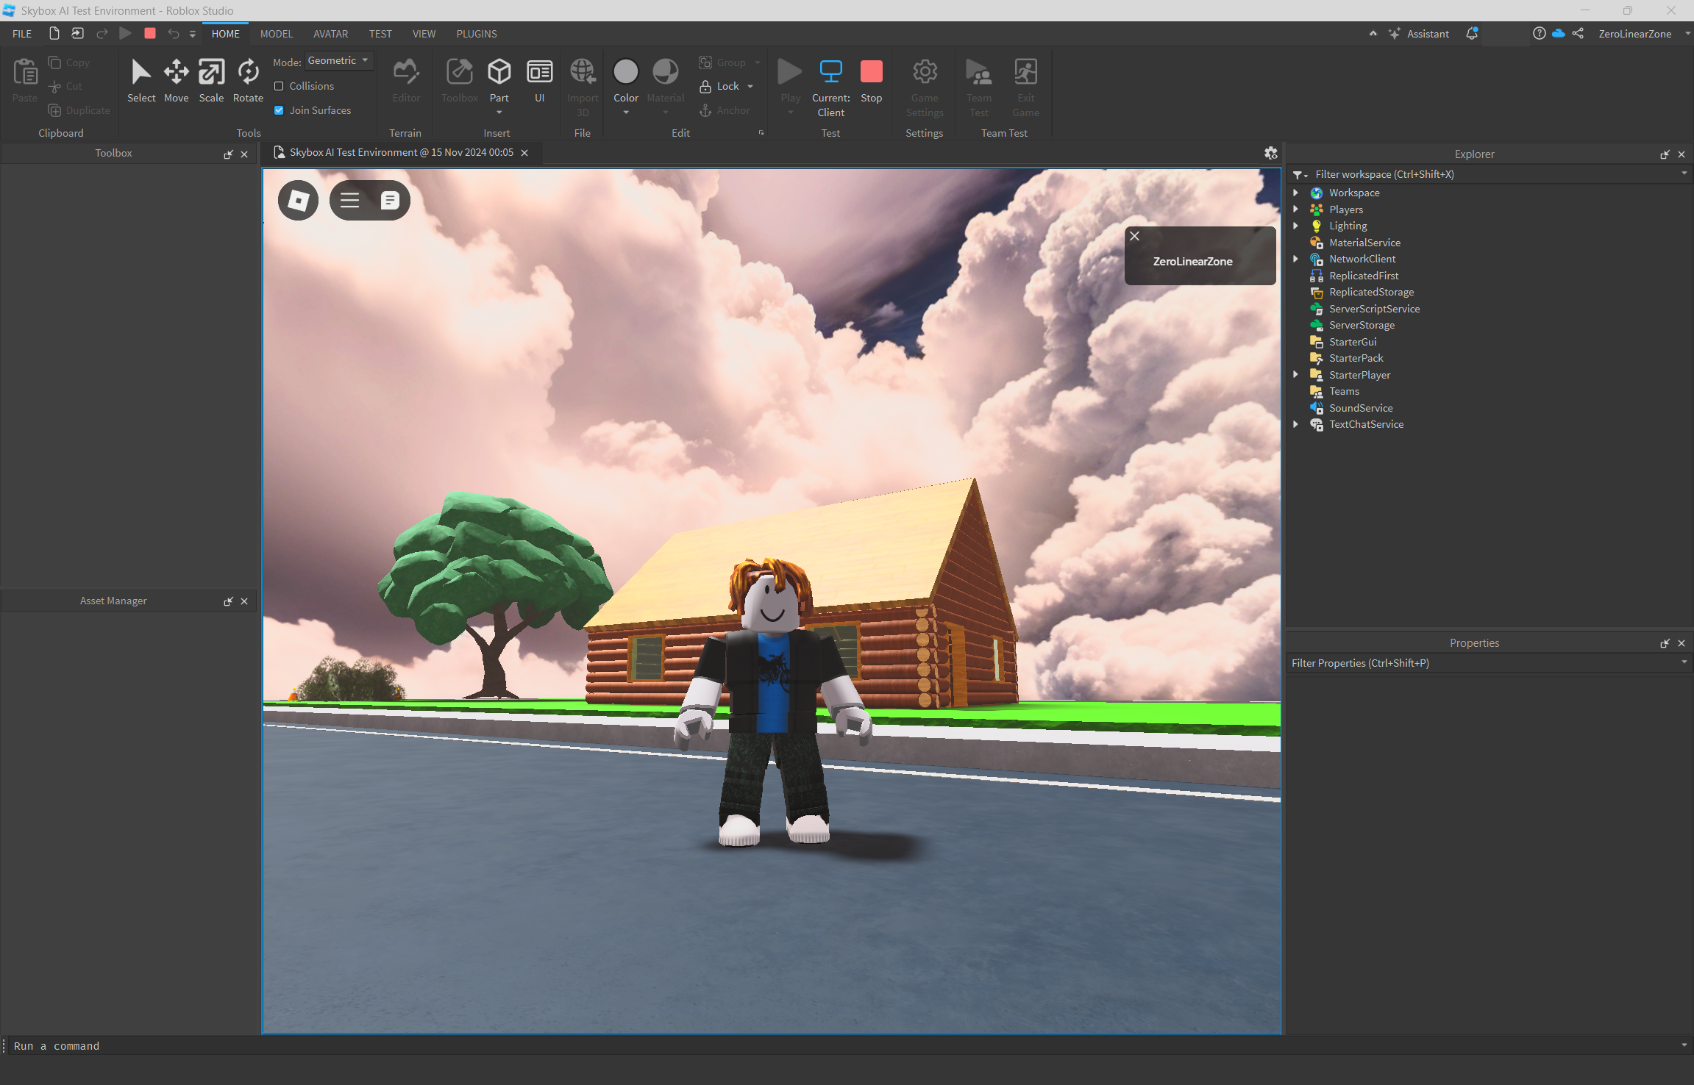The width and height of the screenshot is (1694, 1085).
Task: Open the in-game chat icon
Action: pyautogui.click(x=390, y=200)
